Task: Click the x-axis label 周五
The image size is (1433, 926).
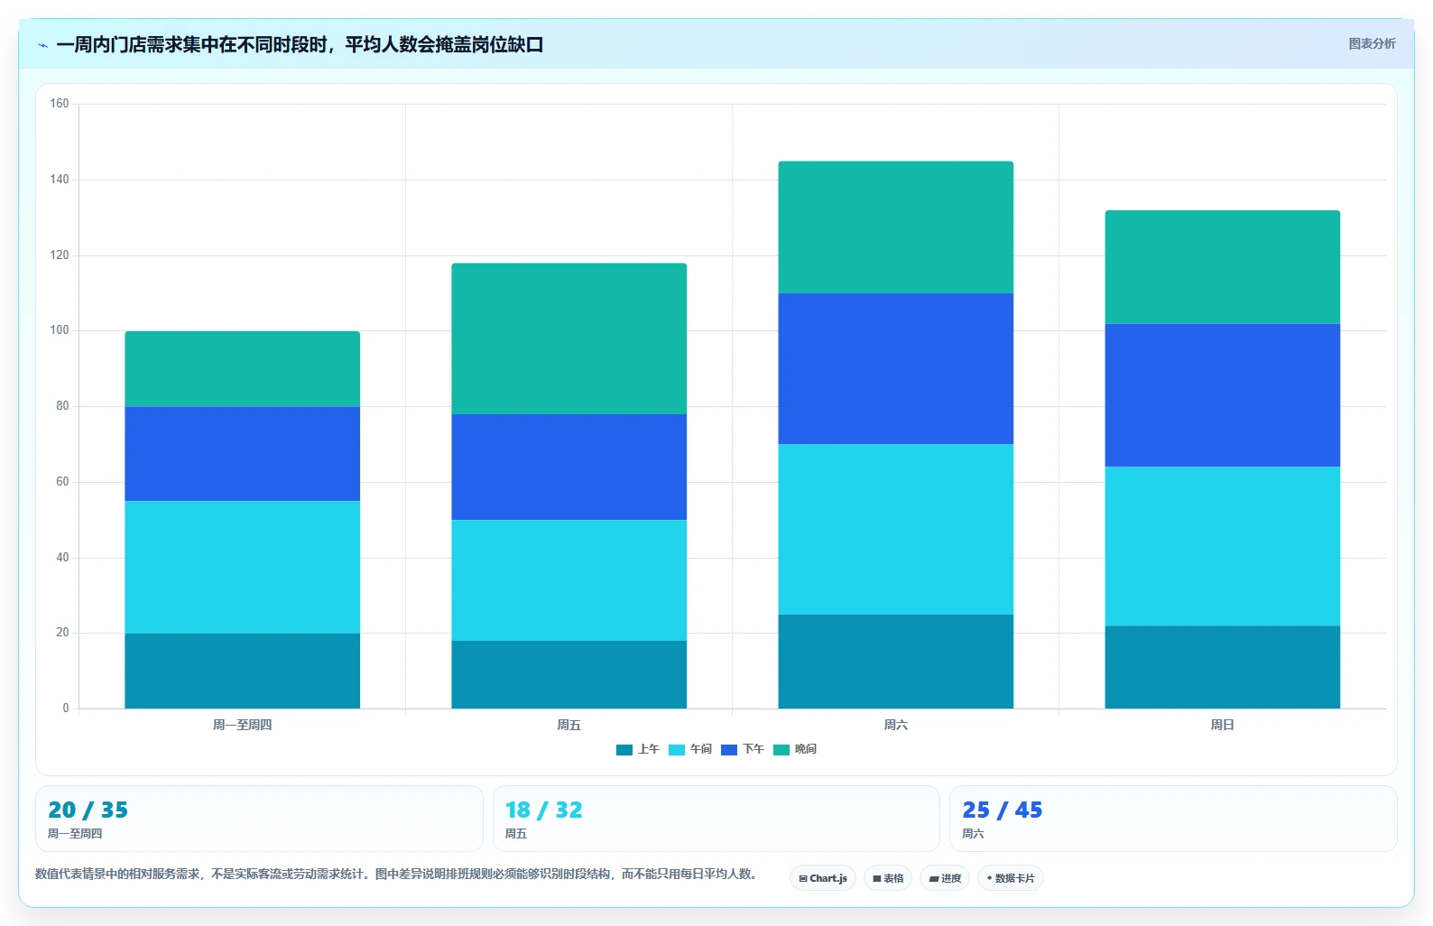Action: coord(569,725)
